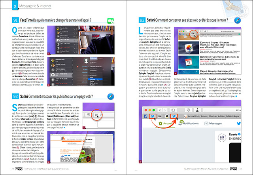Image resolution: width=253 pixels, height=175 pixels.
Task: Select Camille Schmitt in second FaceTime screenshot
Action: pyautogui.click(x=61, y=65)
